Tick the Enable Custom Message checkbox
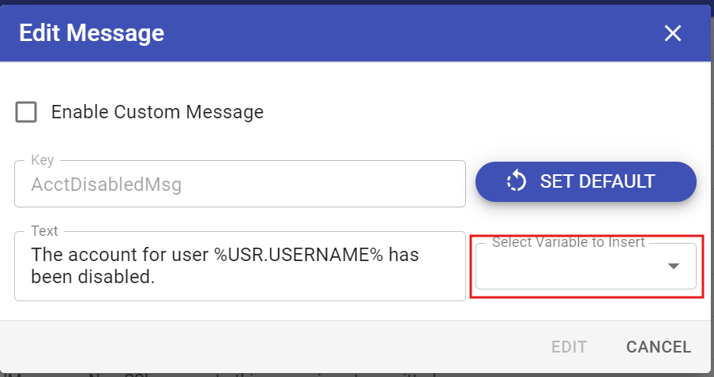This screenshot has height=377, width=714. [x=27, y=112]
